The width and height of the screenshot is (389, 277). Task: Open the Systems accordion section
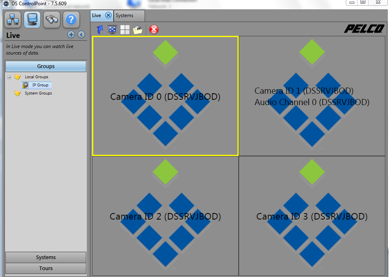click(x=46, y=257)
